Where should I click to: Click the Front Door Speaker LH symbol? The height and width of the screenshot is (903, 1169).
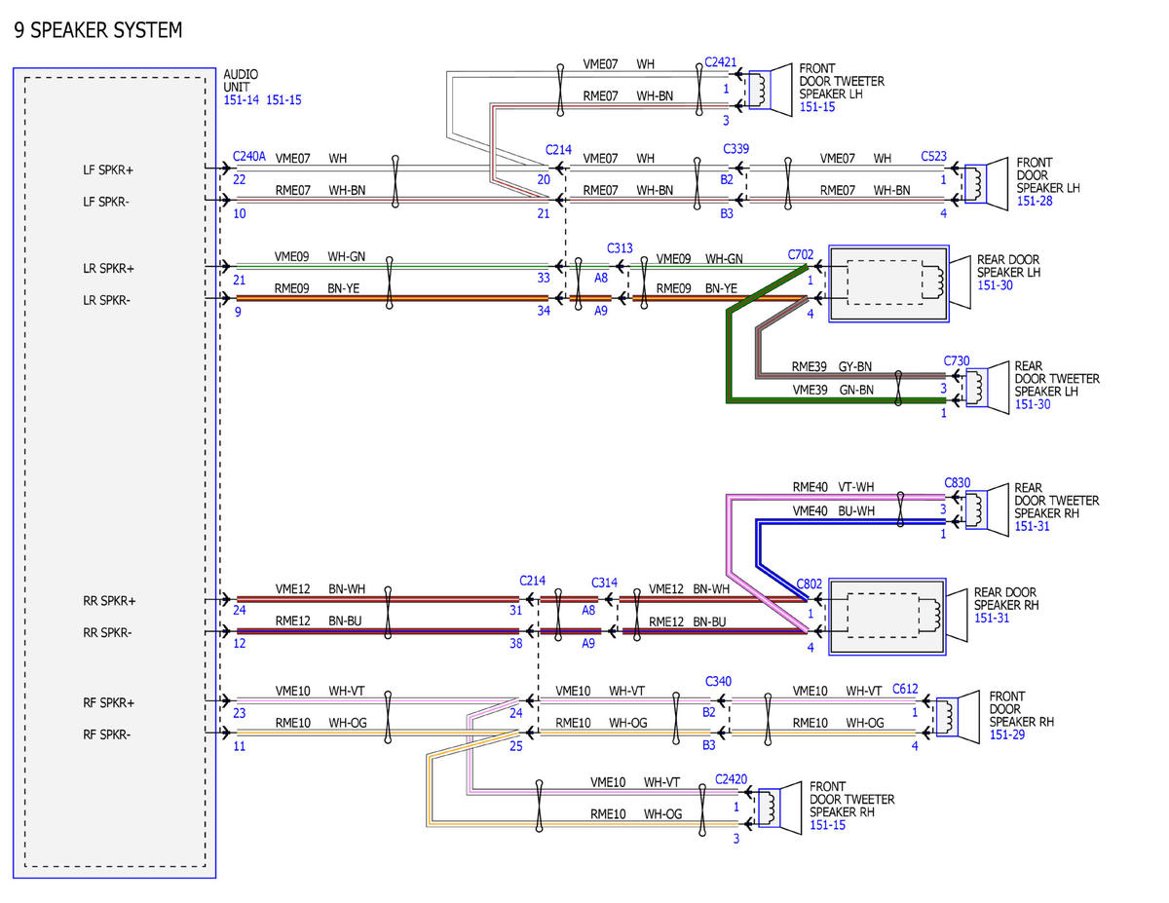click(x=984, y=184)
